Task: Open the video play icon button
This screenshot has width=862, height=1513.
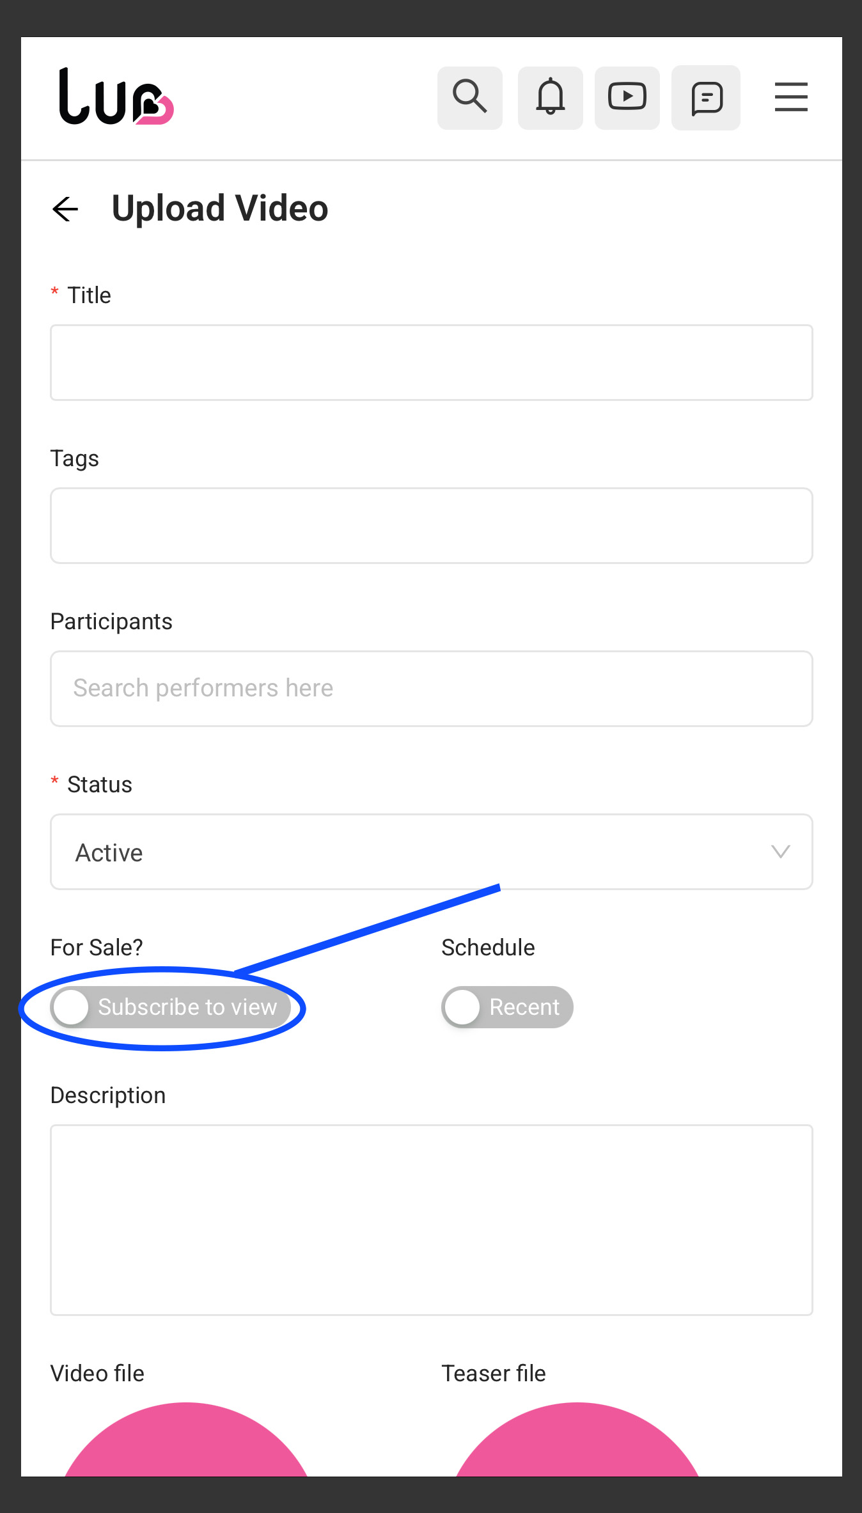Action: 627,98
